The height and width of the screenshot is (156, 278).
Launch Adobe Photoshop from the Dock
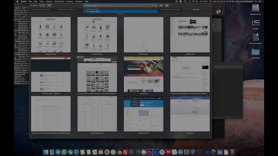[x=150, y=152]
